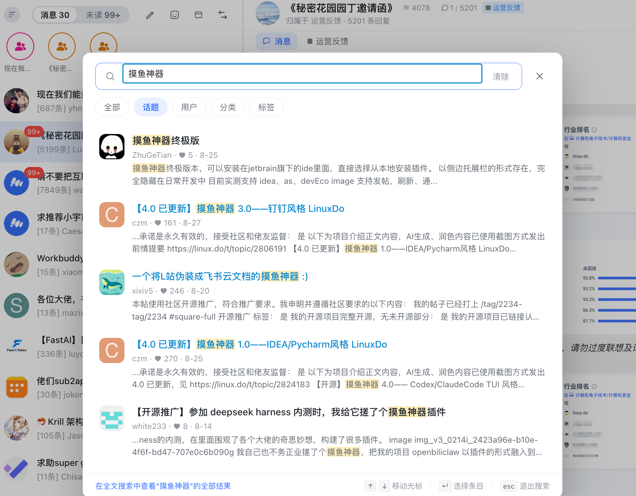Click the 消息 tab in topic header

point(277,41)
